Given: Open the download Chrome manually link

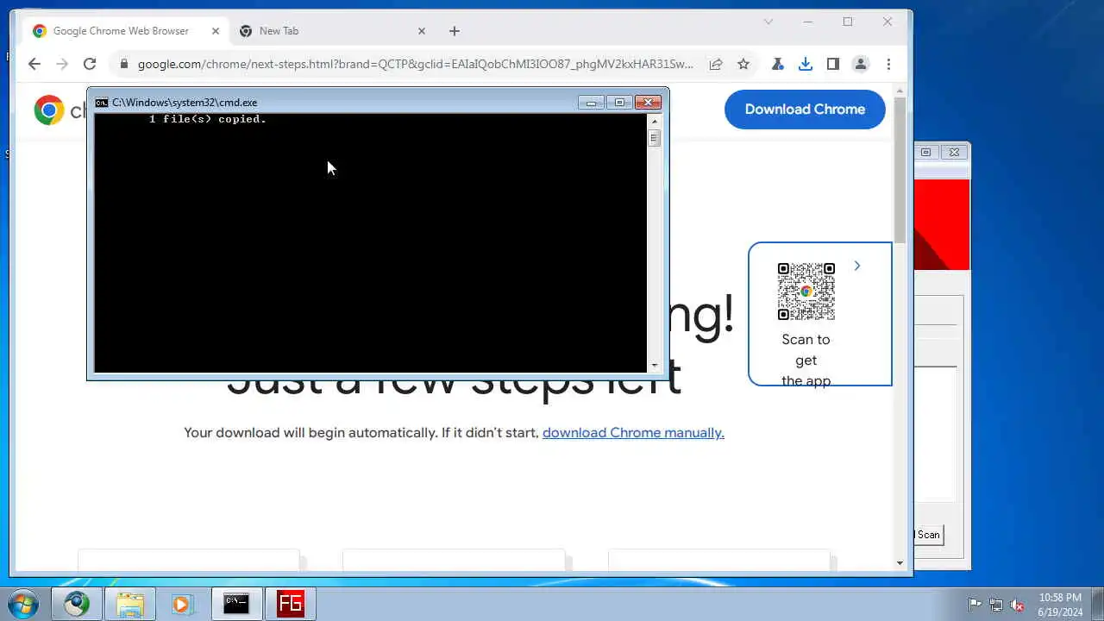Looking at the screenshot, I should tap(633, 433).
